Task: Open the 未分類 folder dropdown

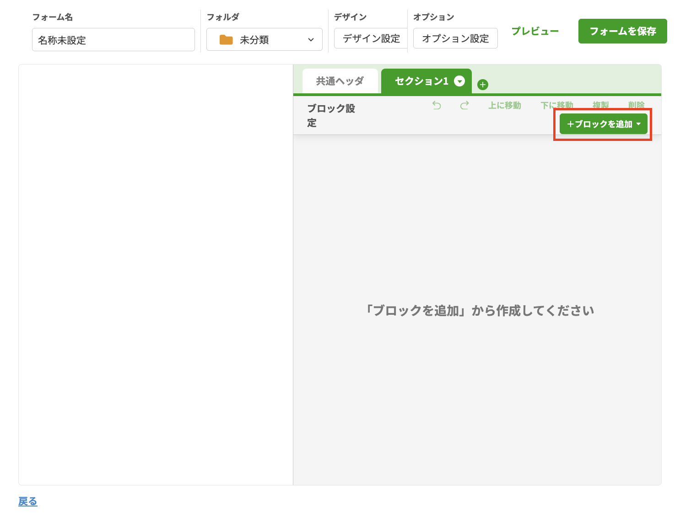Action: (x=264, y=40)
